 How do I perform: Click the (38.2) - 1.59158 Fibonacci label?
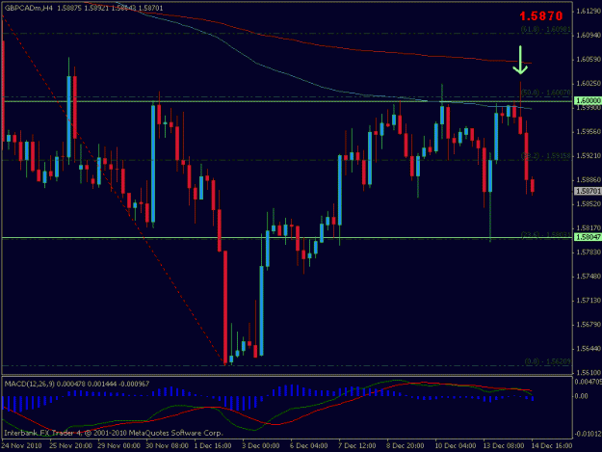[545, 156]
